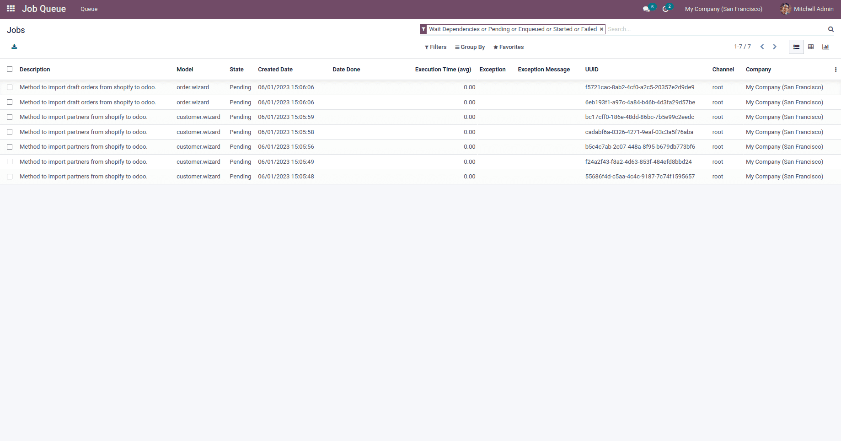Viewport: 841px width, 441px height.
Task: Switch to pivot table view
Action: click(x=811, y=47)
